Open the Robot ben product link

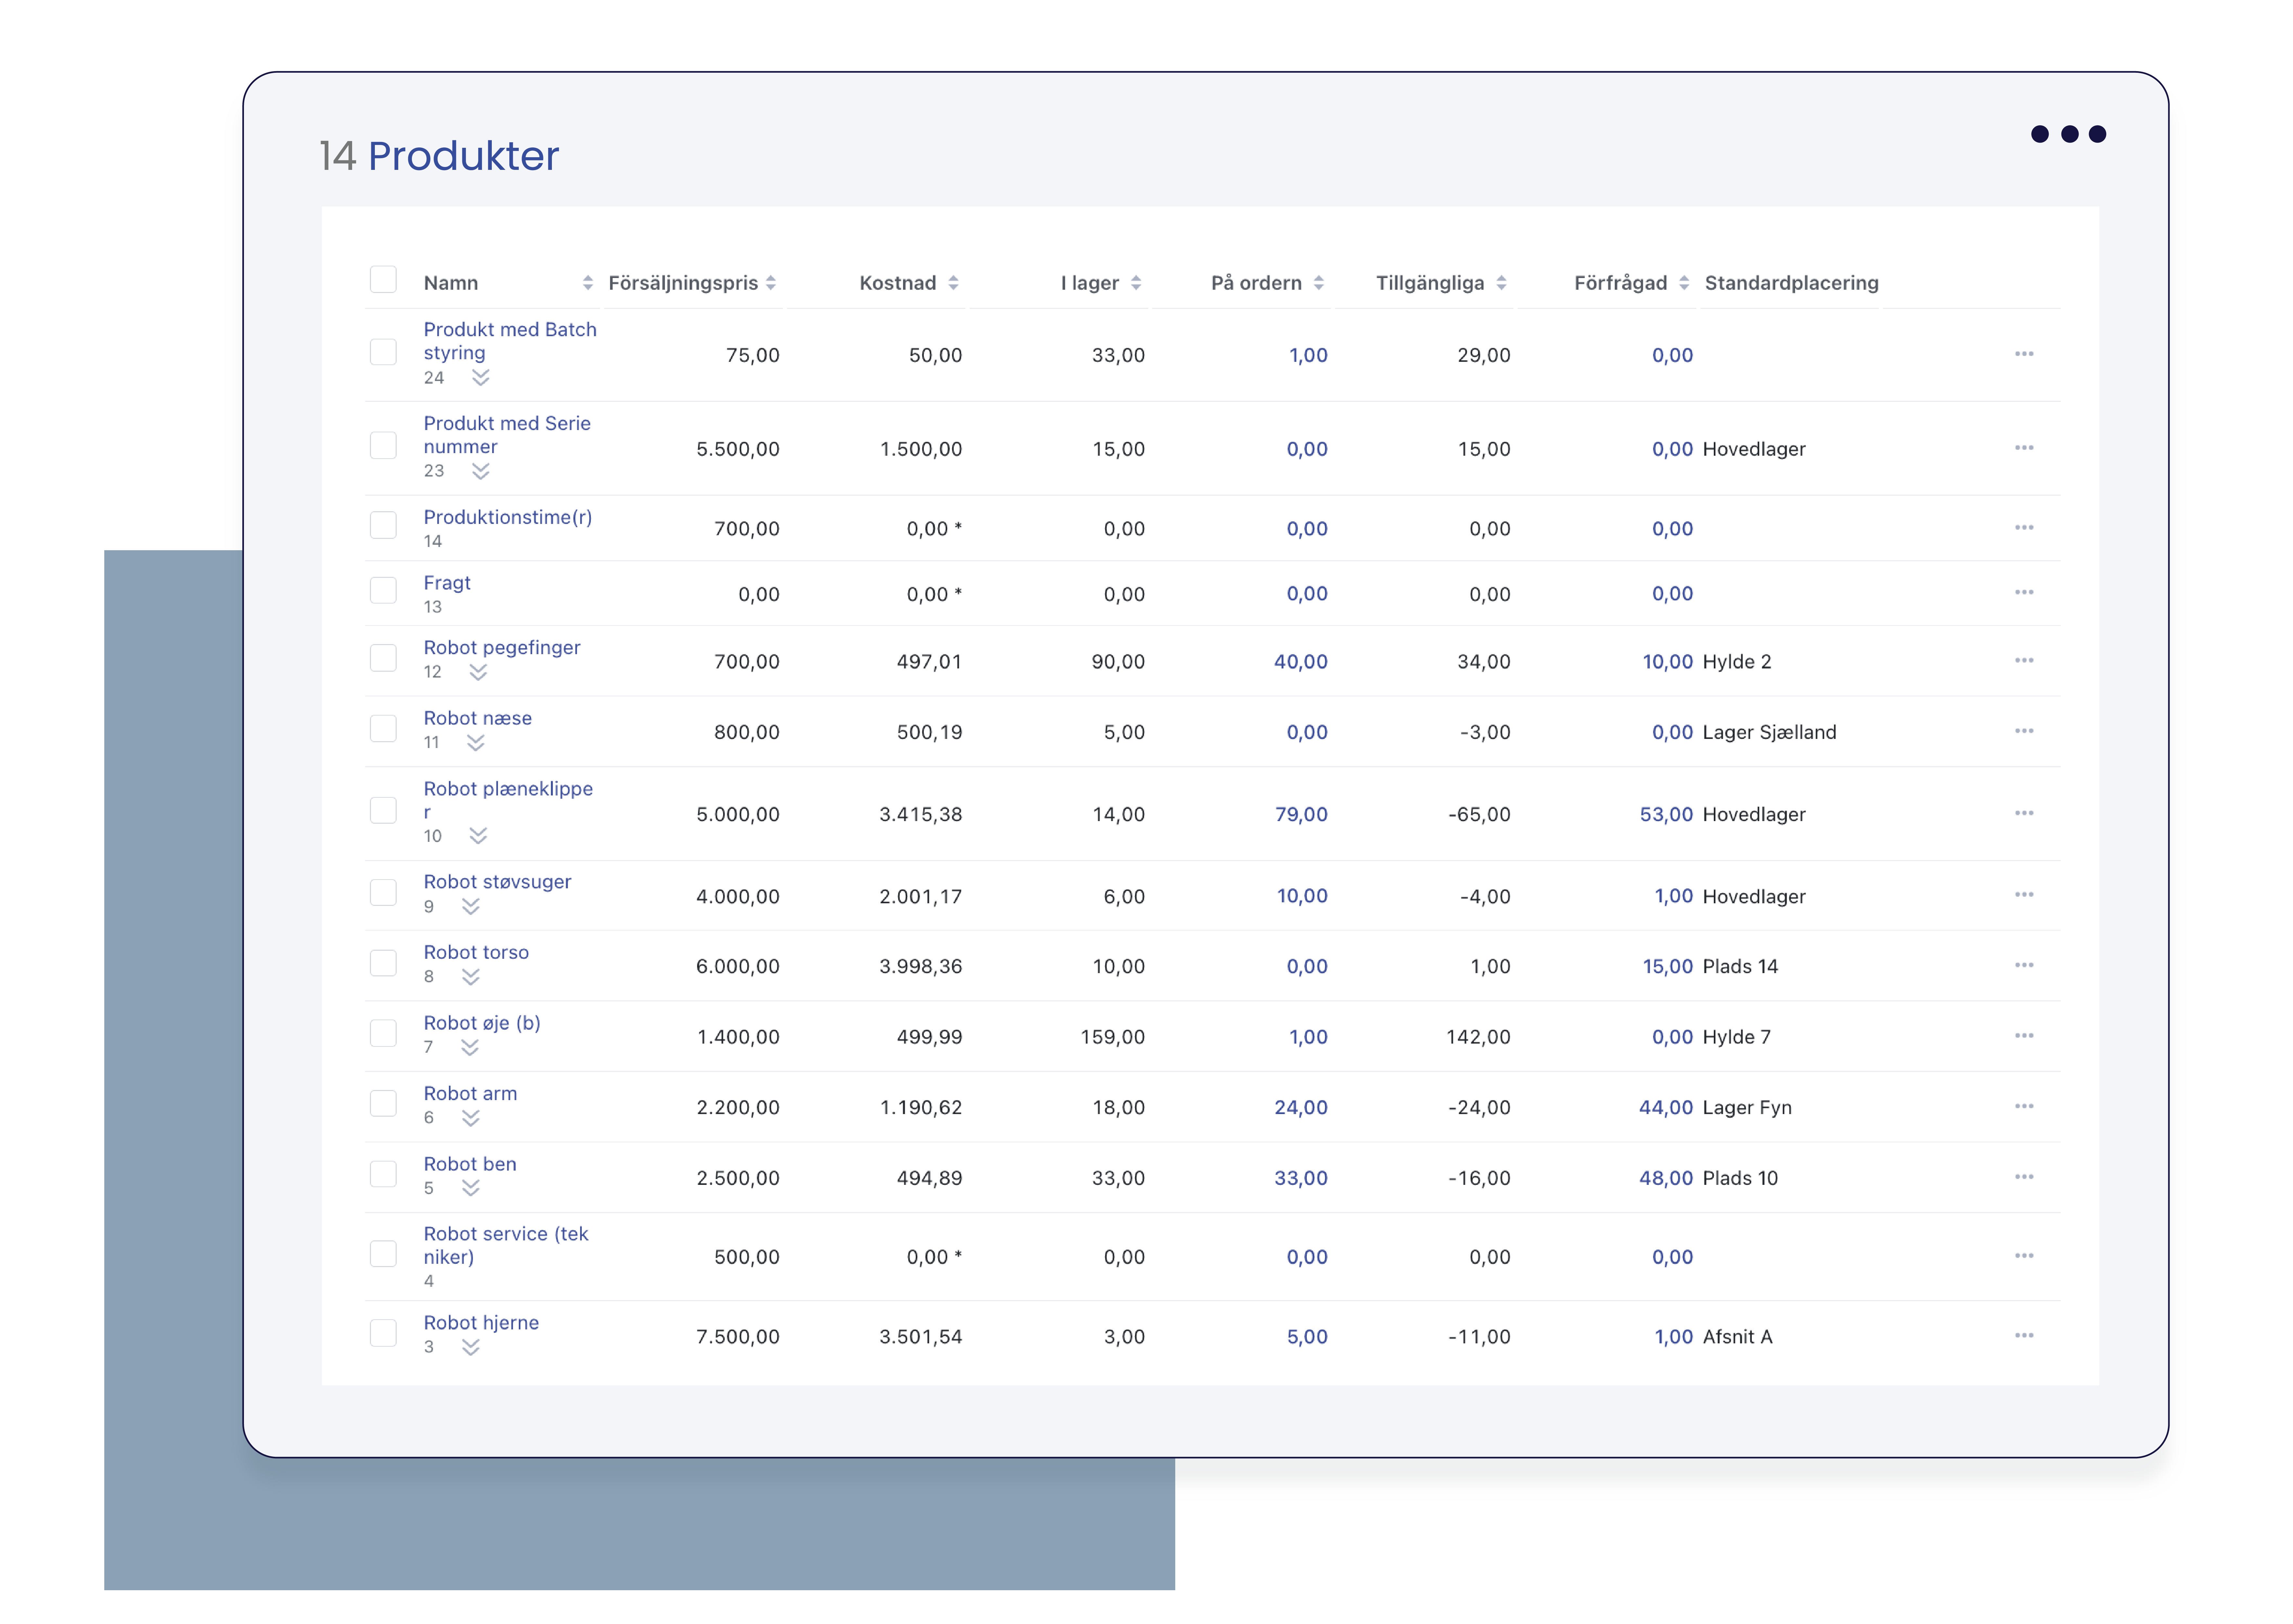[470, 1164]
